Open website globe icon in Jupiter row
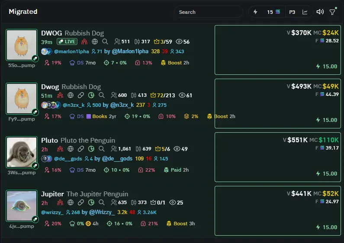This screenshot has width=344, height=243. (71, 202)
